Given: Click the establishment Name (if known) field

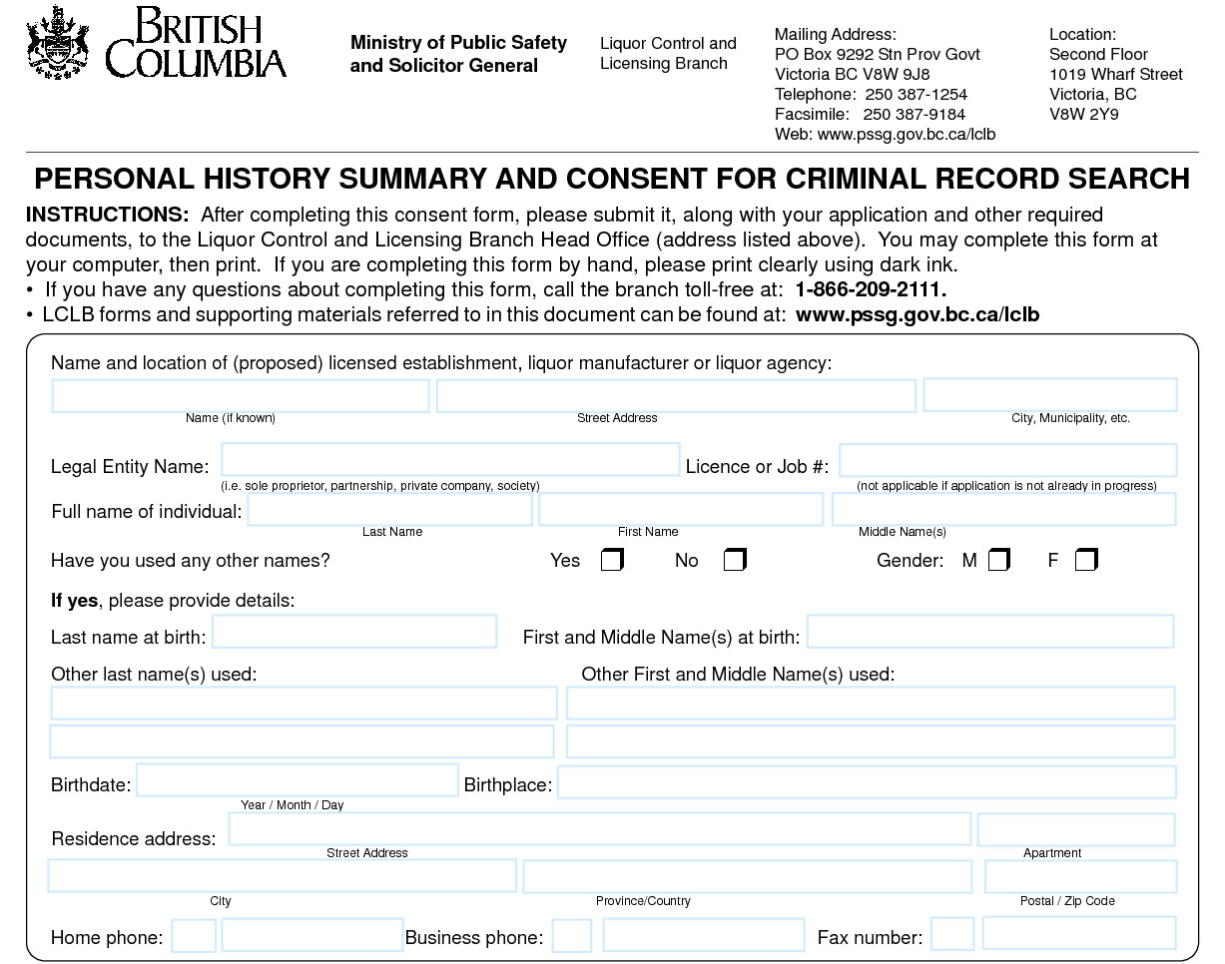Looking at the screenshot, I should pyautogui.click(x=241, y=395).
